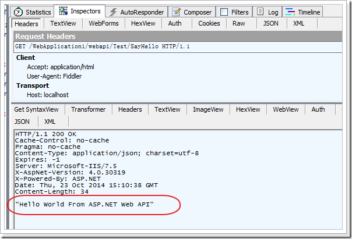Switch to the Inspectors tab

[80, 11]
